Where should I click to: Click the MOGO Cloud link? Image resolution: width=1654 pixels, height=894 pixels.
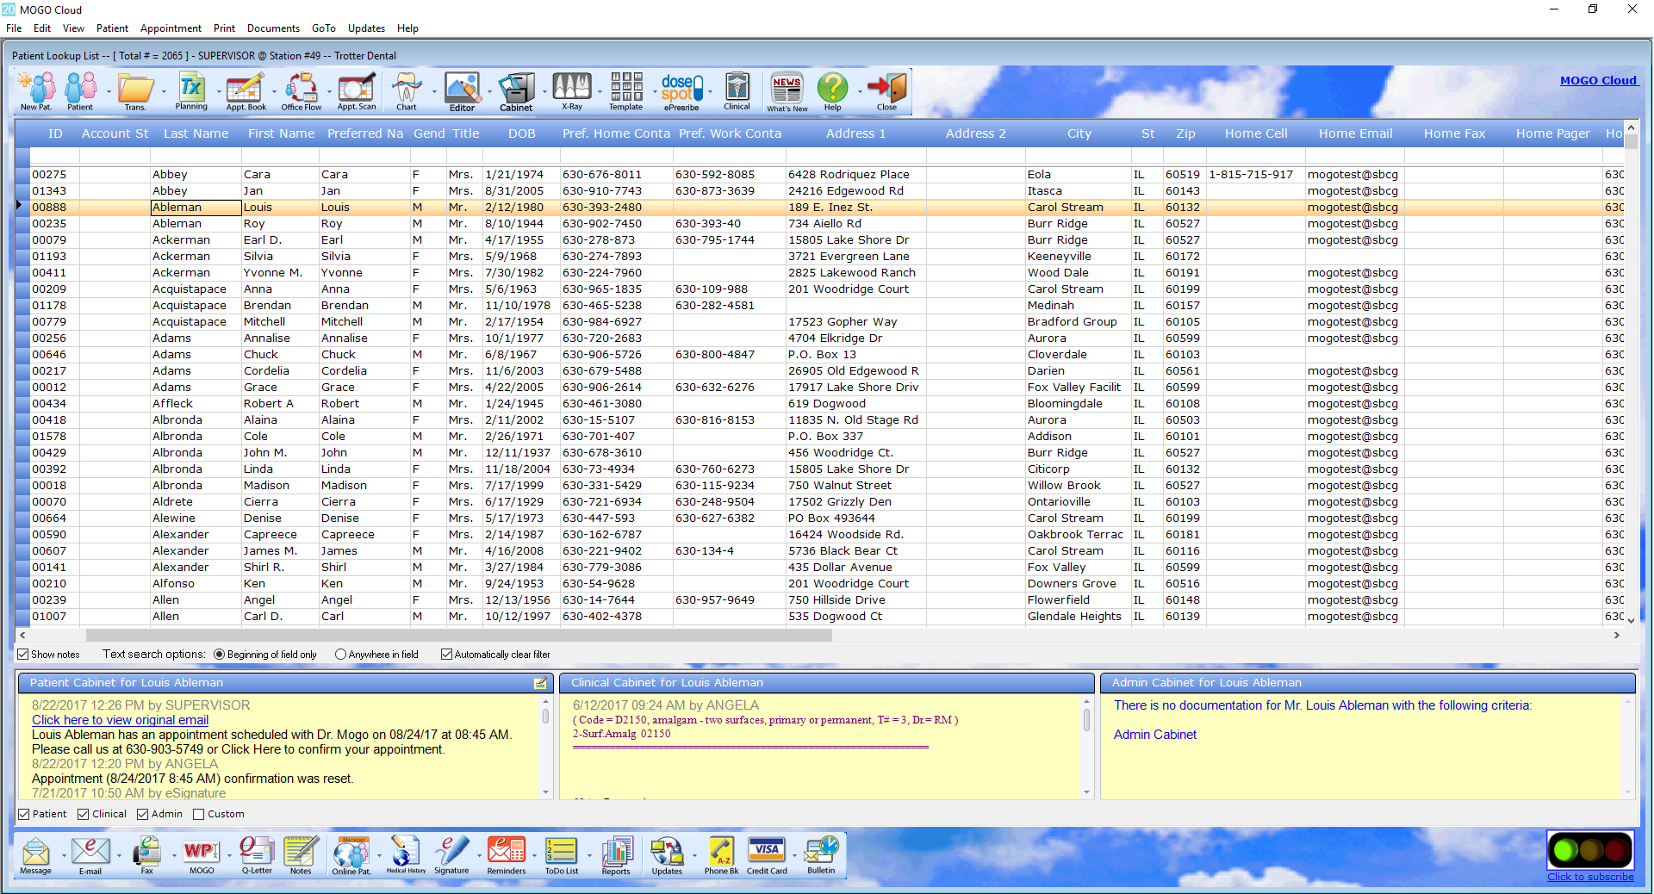point(1598,80)
